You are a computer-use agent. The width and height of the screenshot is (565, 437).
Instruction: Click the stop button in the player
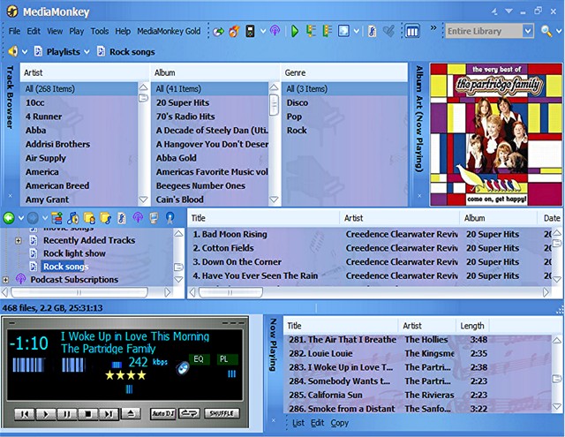87,413
